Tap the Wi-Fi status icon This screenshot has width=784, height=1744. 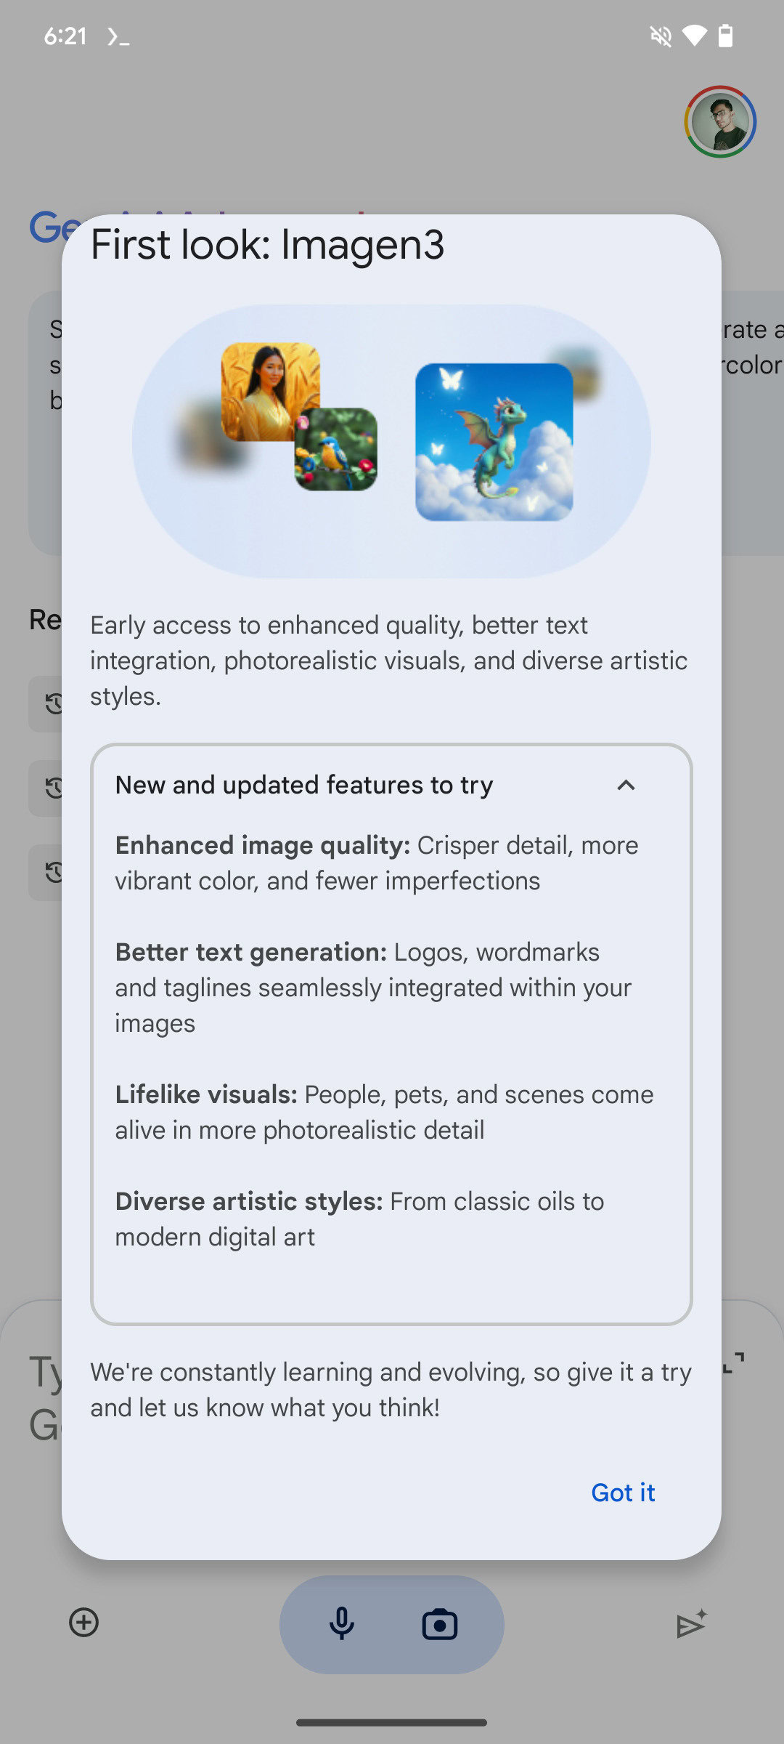pyautogui.click(x=694, y=36)
